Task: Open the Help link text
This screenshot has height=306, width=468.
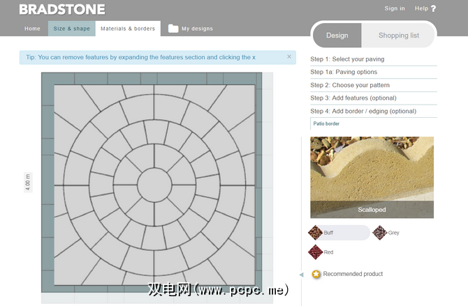Action: (421, 8)
